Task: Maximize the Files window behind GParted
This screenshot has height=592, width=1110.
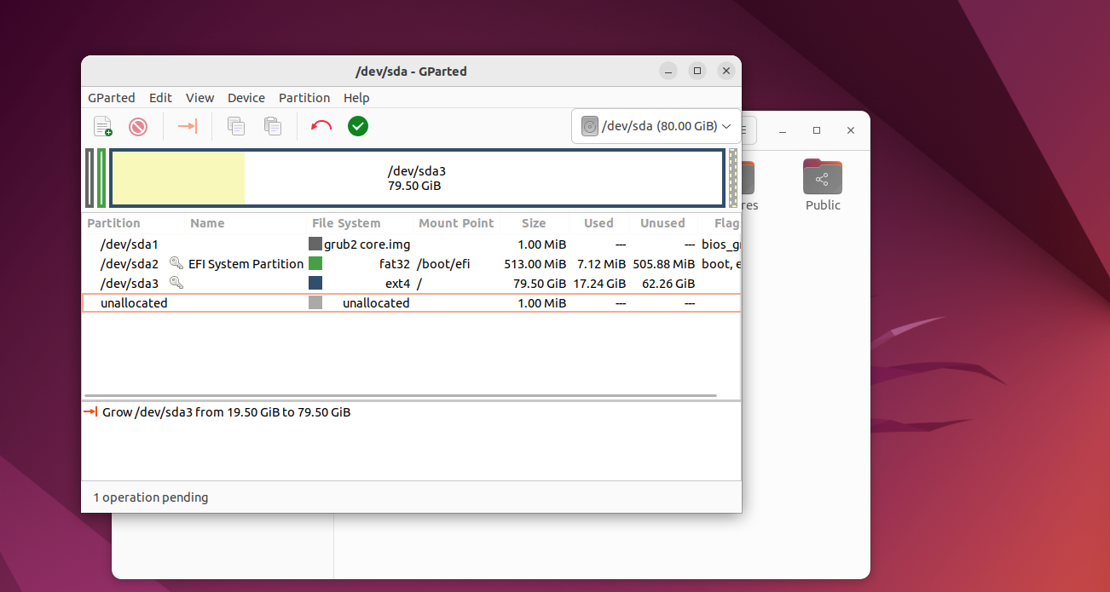Action: (x=817, y=130)
